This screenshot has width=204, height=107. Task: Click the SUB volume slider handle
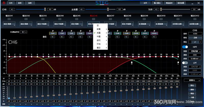coord(161,9)
